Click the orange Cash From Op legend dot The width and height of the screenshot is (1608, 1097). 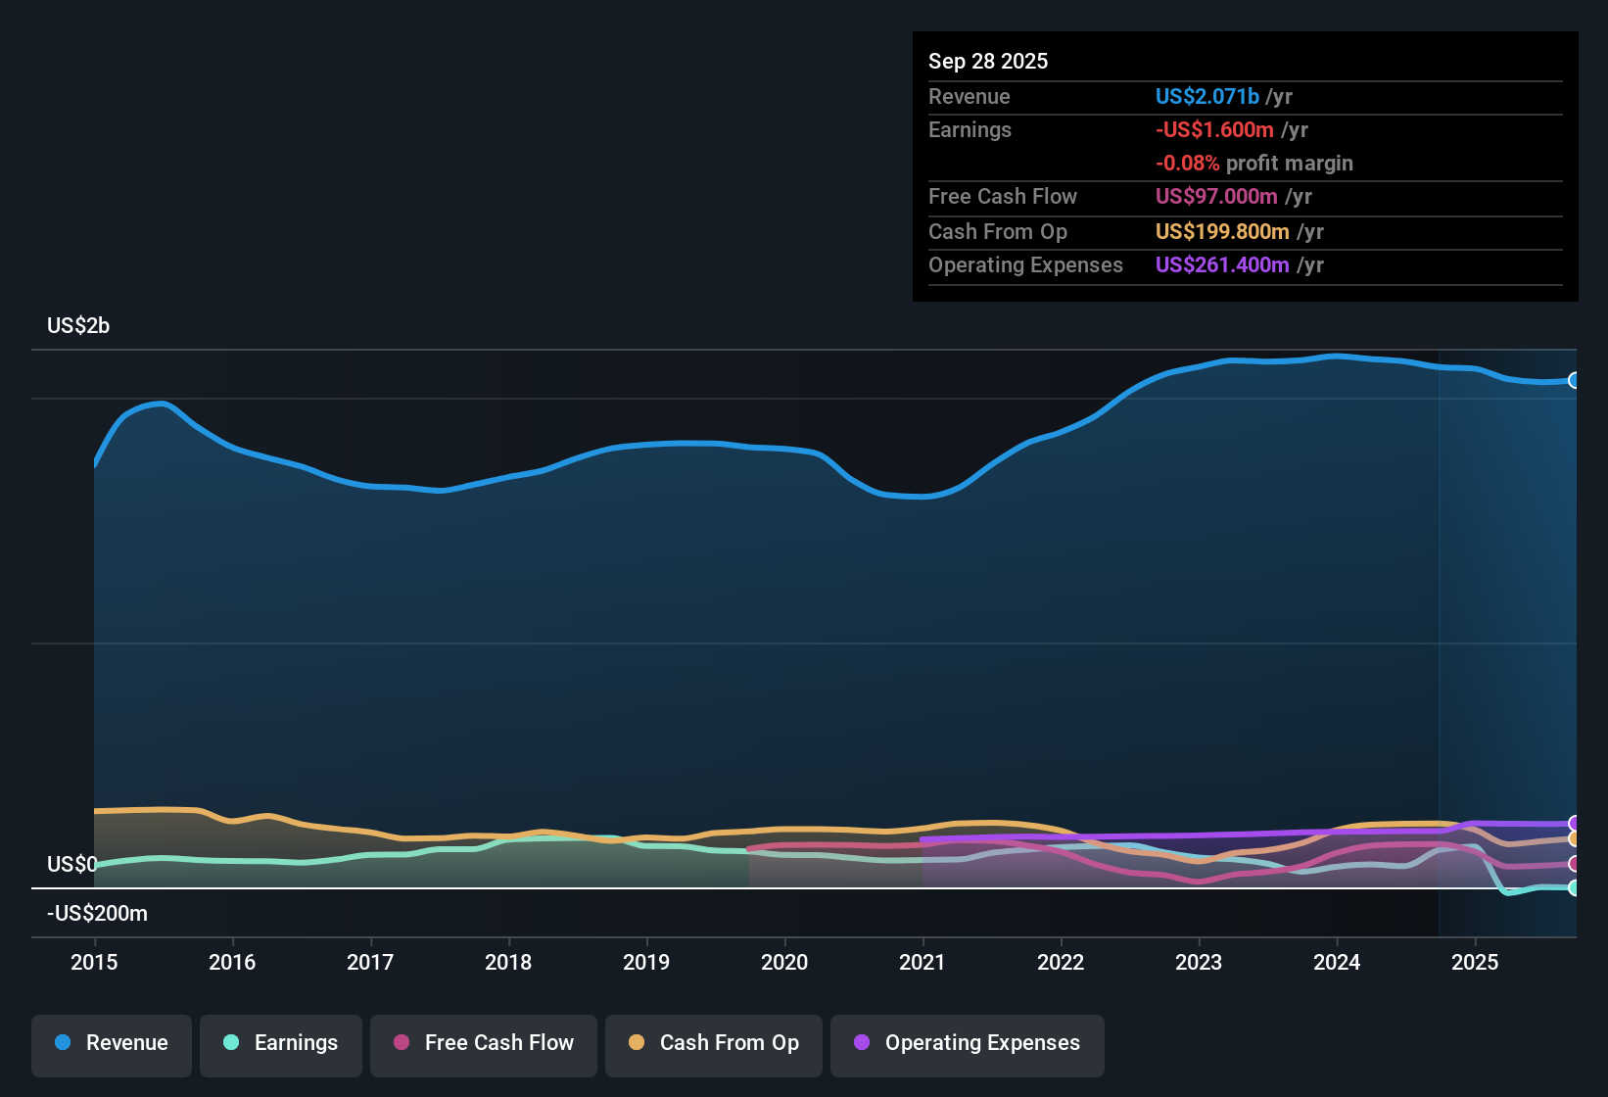(x=637, y=1043)
